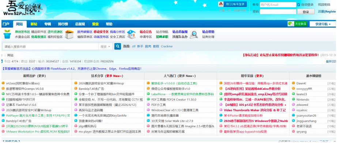Image resolution: width=337 pixels, height=143 pixels.
Task: Click hot search term Crackme
Action: [167, 46]
